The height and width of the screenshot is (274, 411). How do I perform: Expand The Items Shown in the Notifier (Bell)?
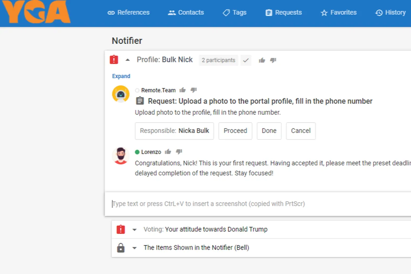134,247
